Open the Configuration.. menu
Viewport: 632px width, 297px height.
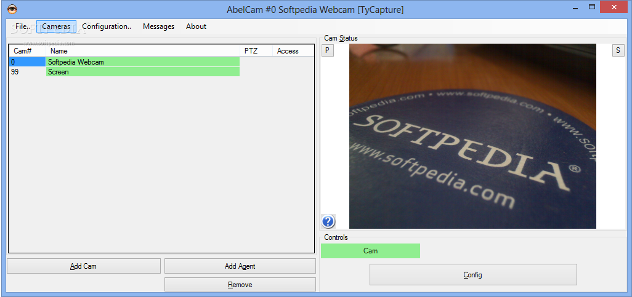(107, 26)
